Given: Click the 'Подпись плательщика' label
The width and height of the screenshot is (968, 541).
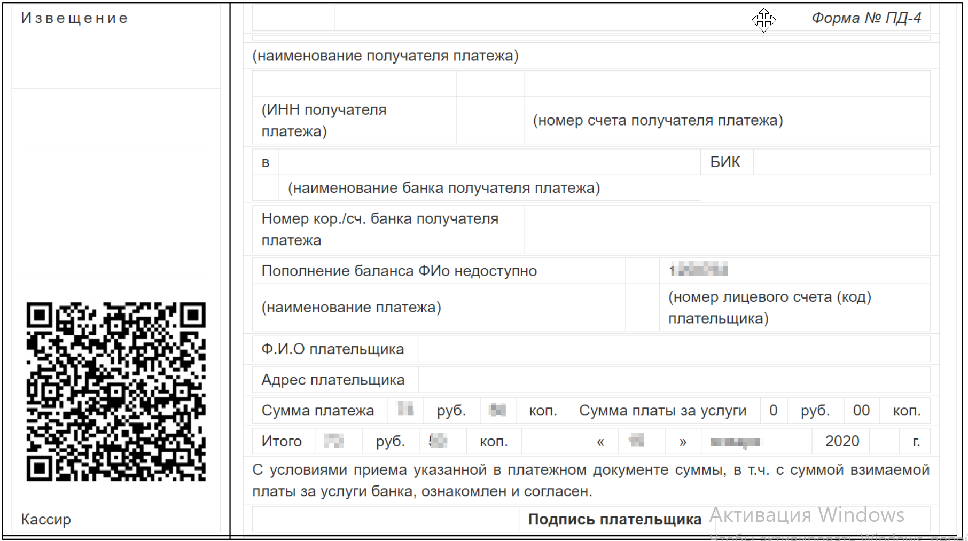Looking at the screenshot, I should coord(614,519).
